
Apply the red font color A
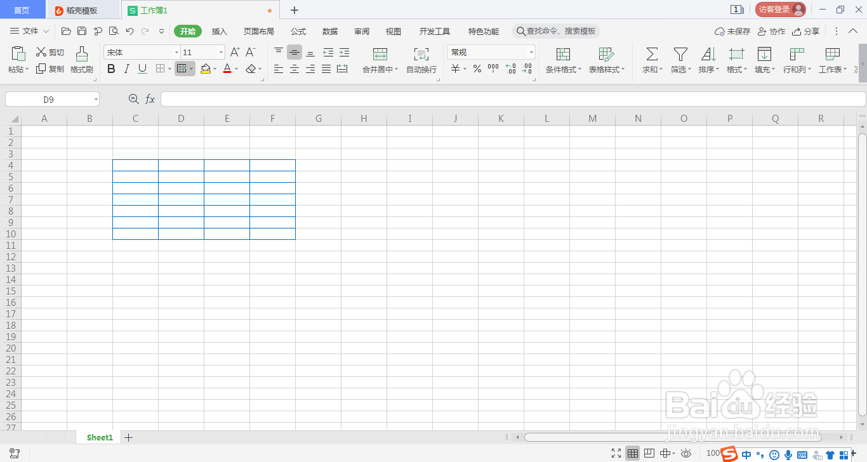pyautogui.click(x=227, y=69)
